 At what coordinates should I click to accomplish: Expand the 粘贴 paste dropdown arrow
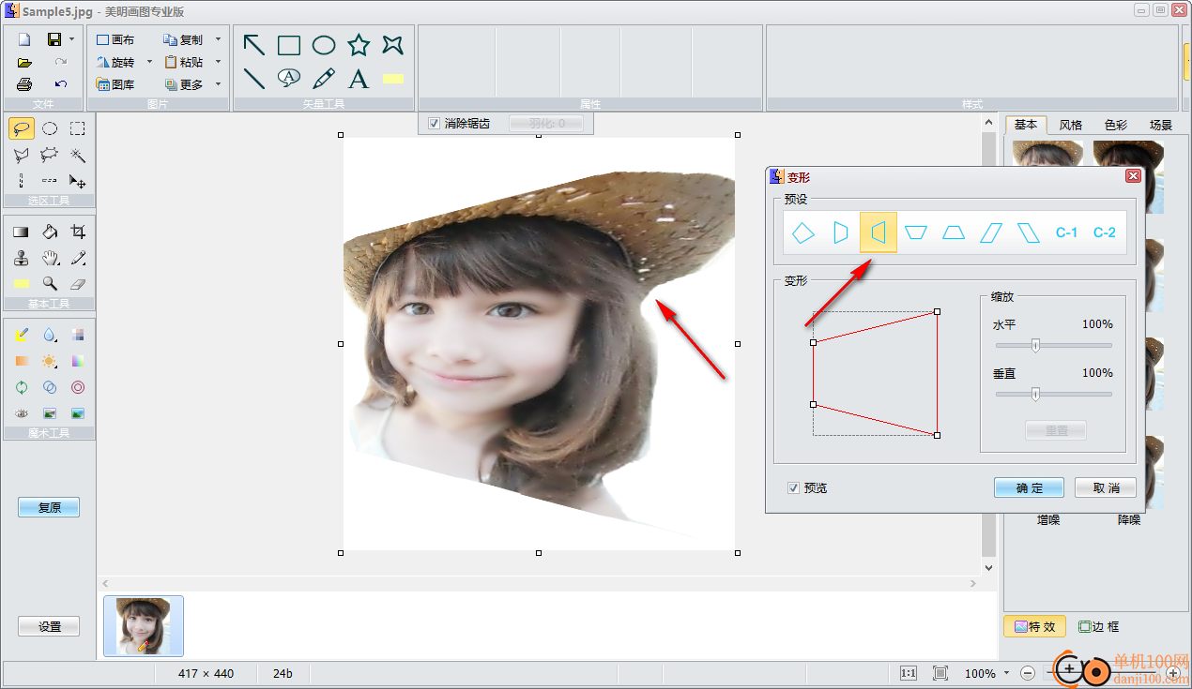(x=218, y=62)
